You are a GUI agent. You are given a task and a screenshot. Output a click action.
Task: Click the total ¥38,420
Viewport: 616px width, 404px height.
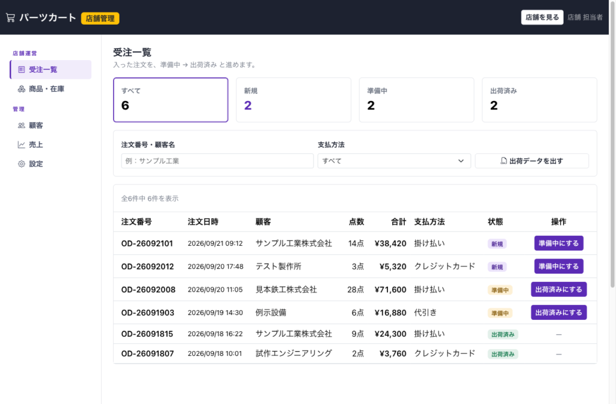[x=390, y=243]
